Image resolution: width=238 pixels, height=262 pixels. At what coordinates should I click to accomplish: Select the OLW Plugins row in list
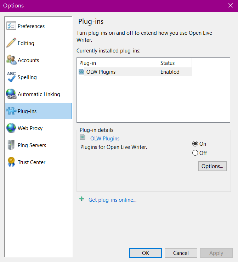pyautogui.click(x=135, y=72)
